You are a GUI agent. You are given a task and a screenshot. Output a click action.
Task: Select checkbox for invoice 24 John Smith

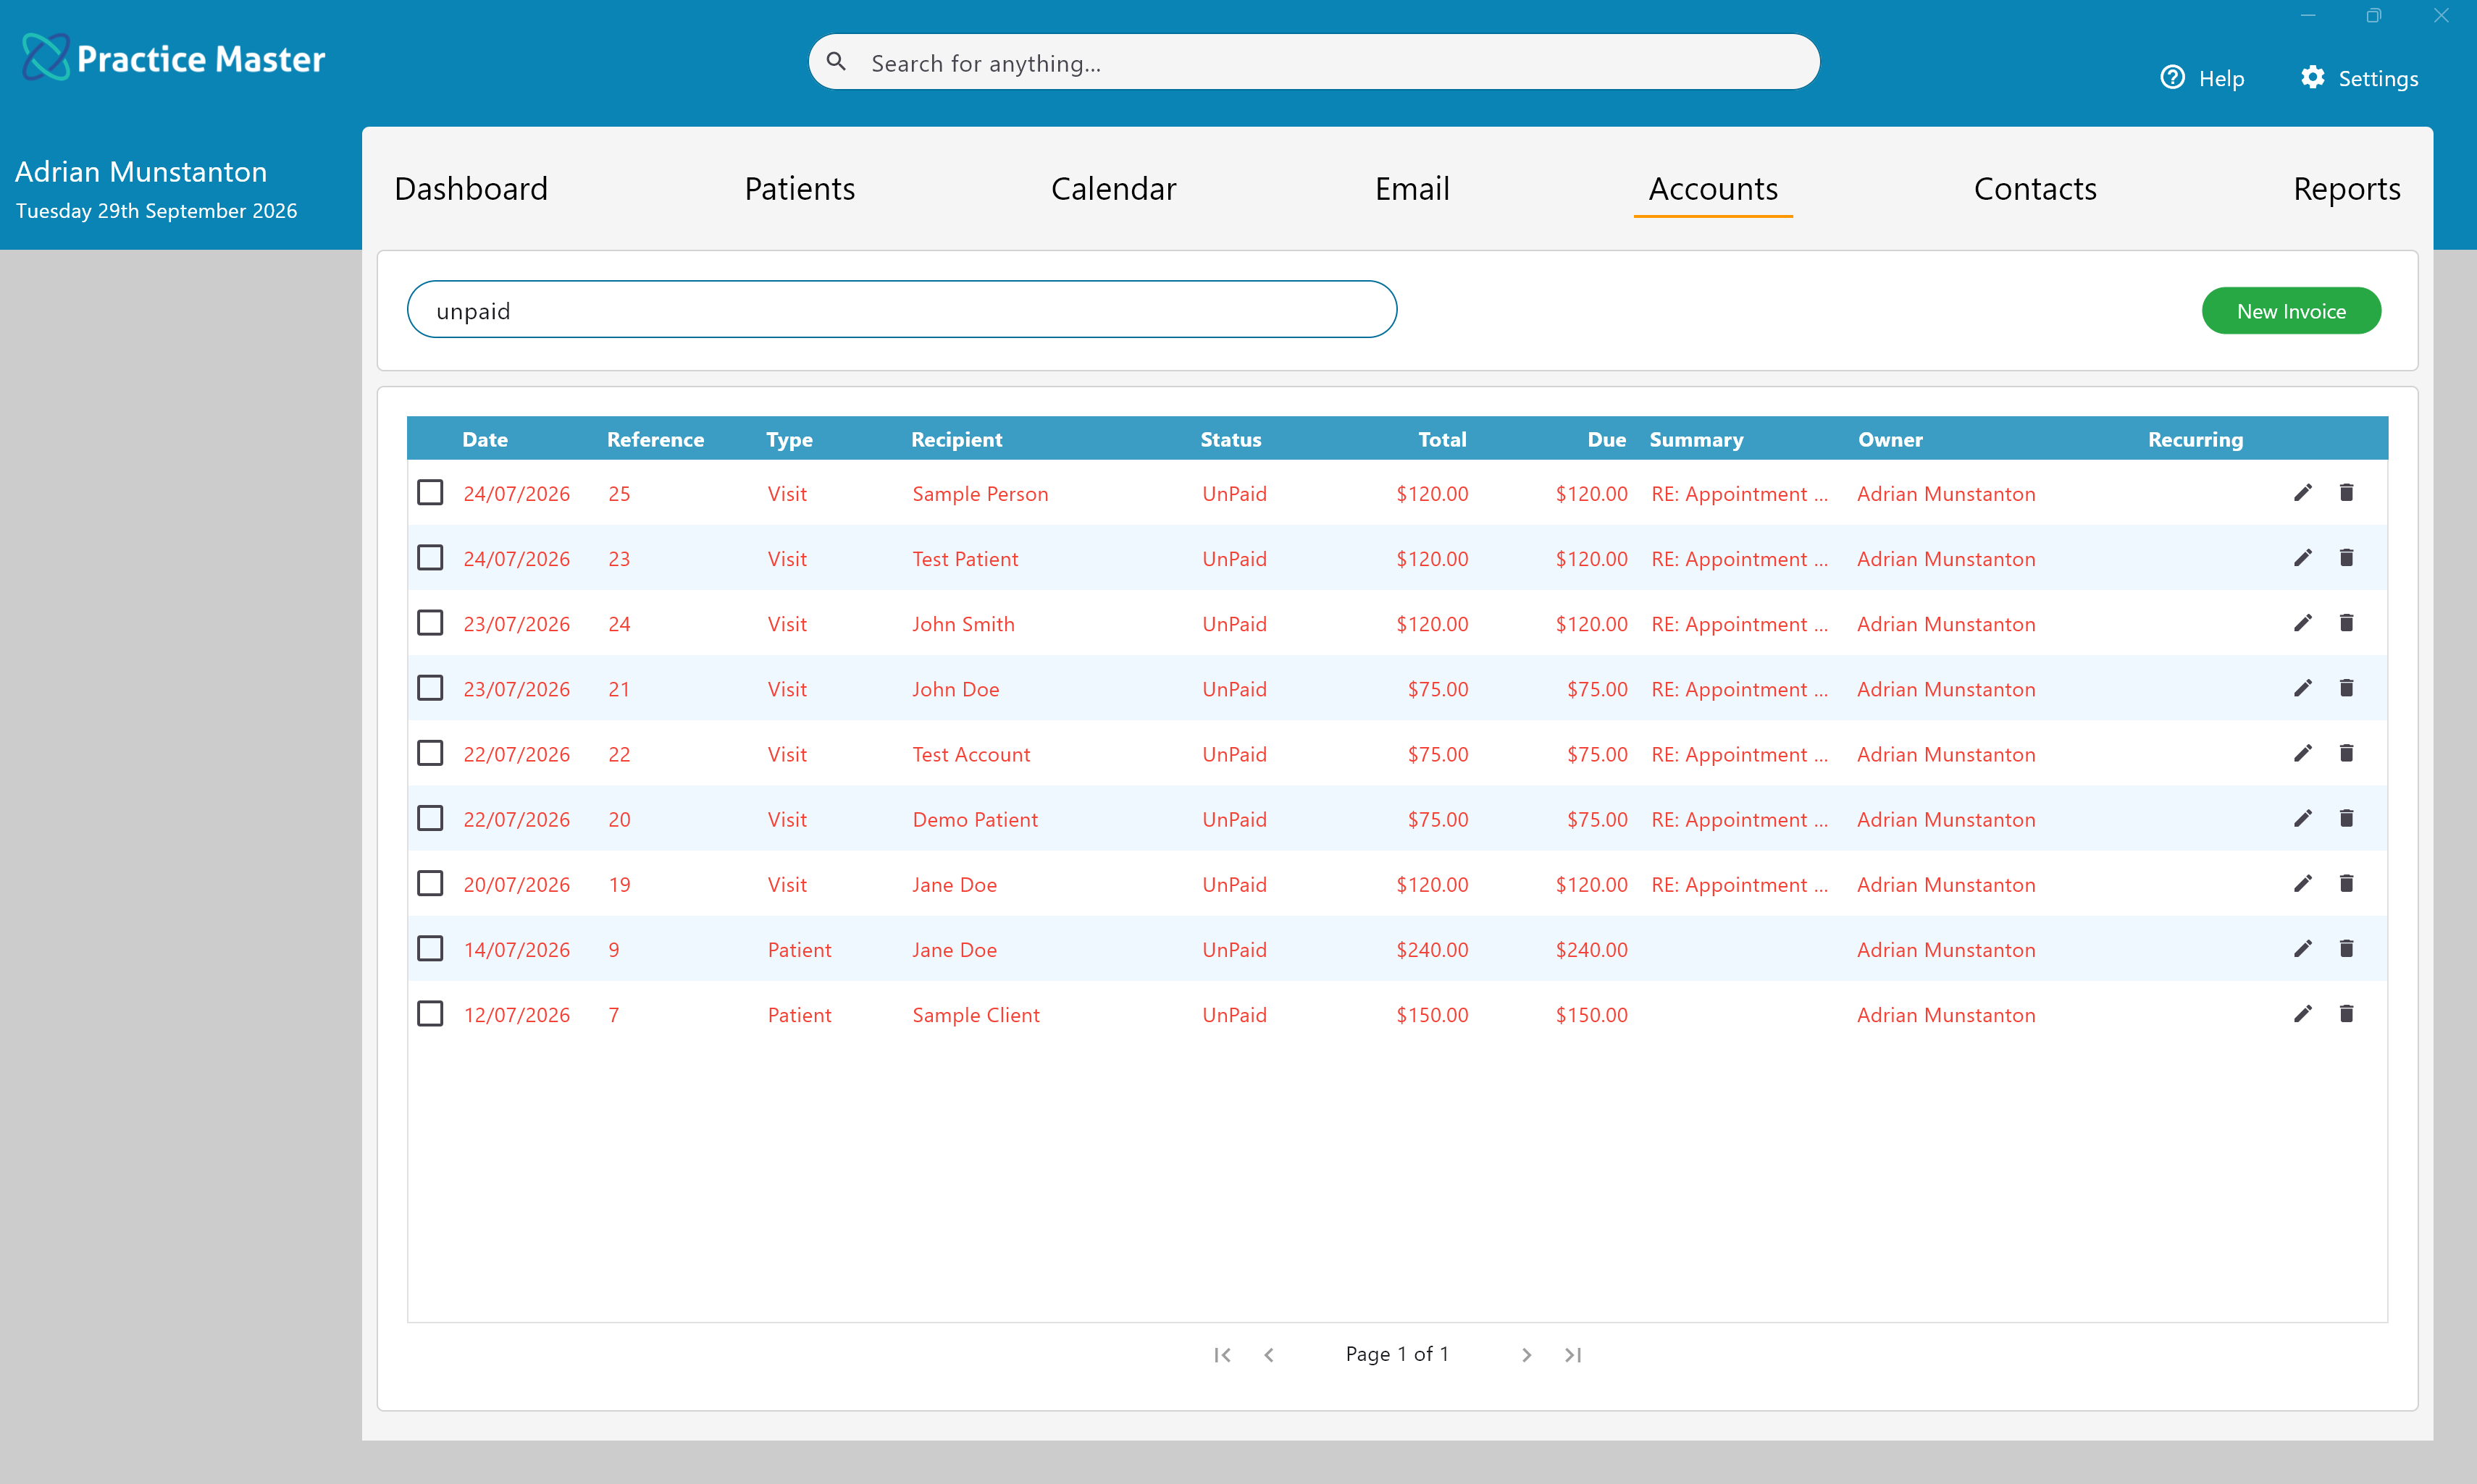tap(430, 623)
